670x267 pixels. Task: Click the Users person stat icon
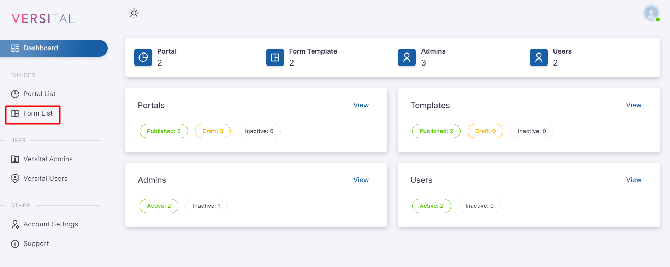tap(539, 57)
